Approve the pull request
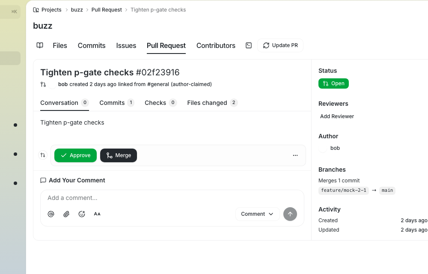The image size is (428, 274). [76, 155]
